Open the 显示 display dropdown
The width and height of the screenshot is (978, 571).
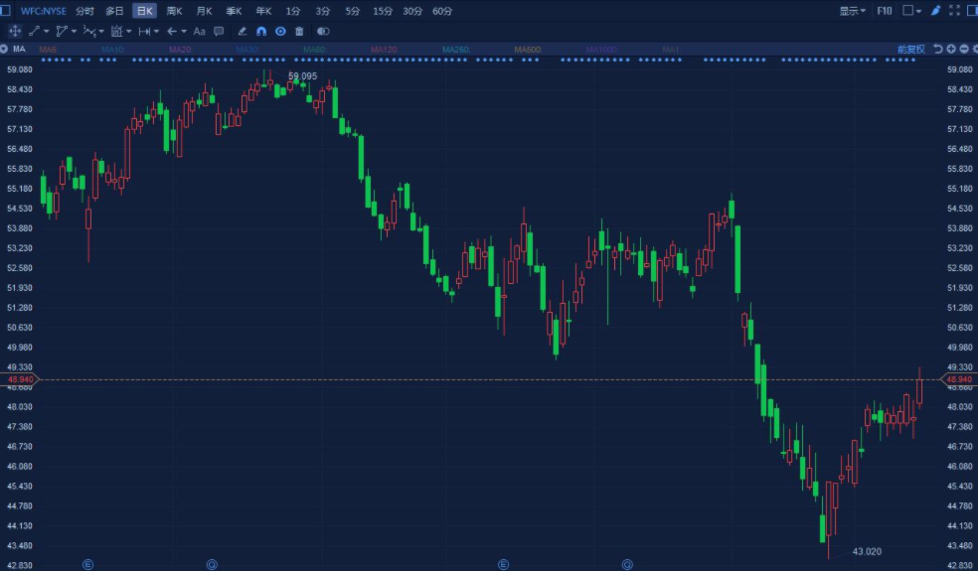coord(852,11)
